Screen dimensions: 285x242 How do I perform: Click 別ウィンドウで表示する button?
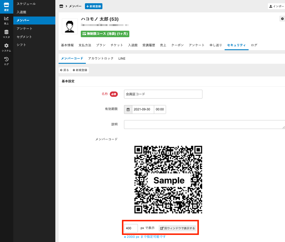[x=178, y=228]
